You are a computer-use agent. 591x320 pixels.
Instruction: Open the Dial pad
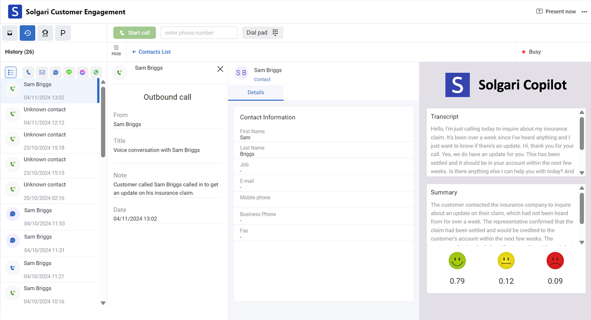[263, 33]
